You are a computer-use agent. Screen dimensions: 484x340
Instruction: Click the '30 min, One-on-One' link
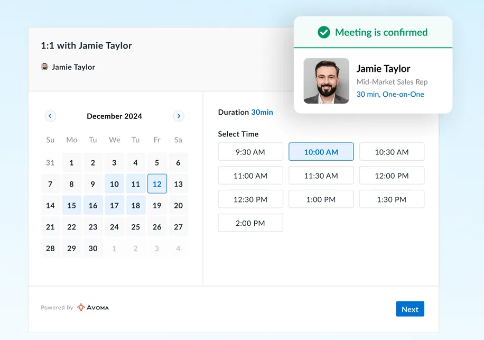tap(390, 94)
